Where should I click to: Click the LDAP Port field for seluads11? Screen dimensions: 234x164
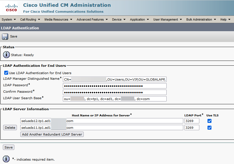192,128
